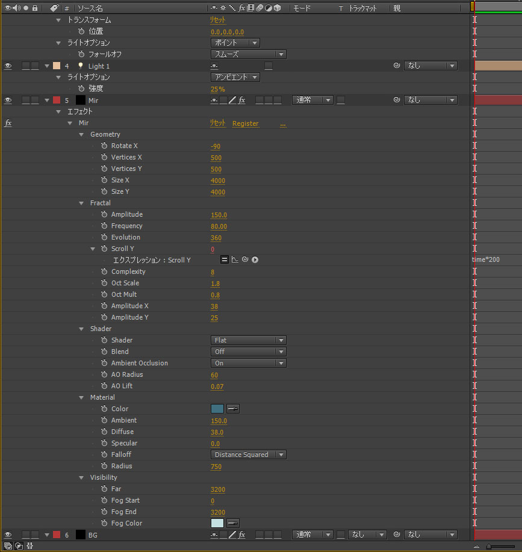Viewport: 522px width, 552px height.
Task: Hide the BG layer eye
Action: click(x=8, y=535)
